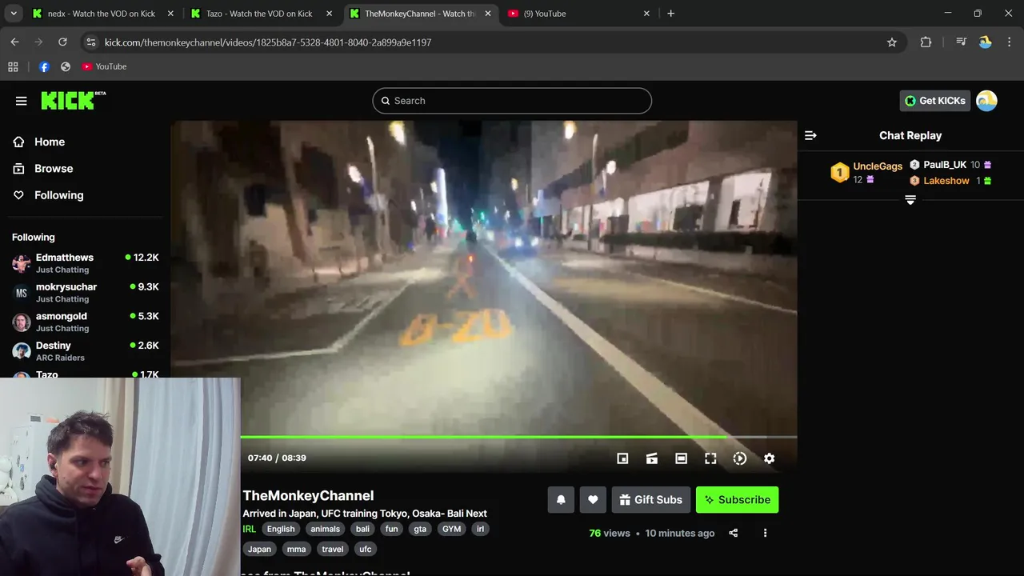Image resolution: width=1024 pixels, height=576 pixels.
Task: Open media control icon in Chrome toolbar
Action: [x=962, y=42]
